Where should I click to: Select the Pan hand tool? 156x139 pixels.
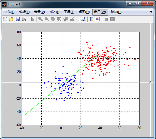pyautogui.click(x=53, y=19)
